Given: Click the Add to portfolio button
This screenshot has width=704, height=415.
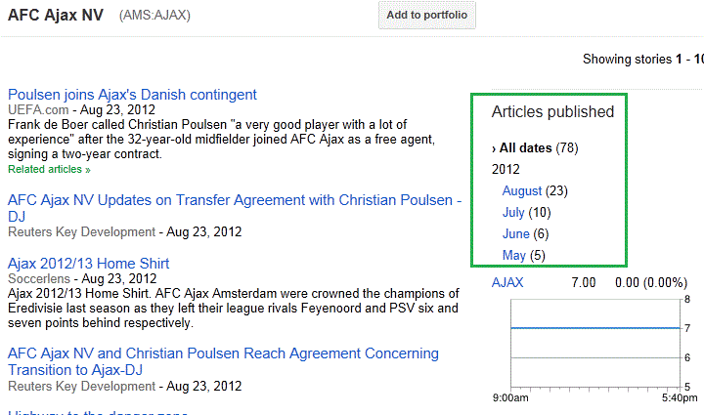Looking at the screenshot, I should point(427,16).
